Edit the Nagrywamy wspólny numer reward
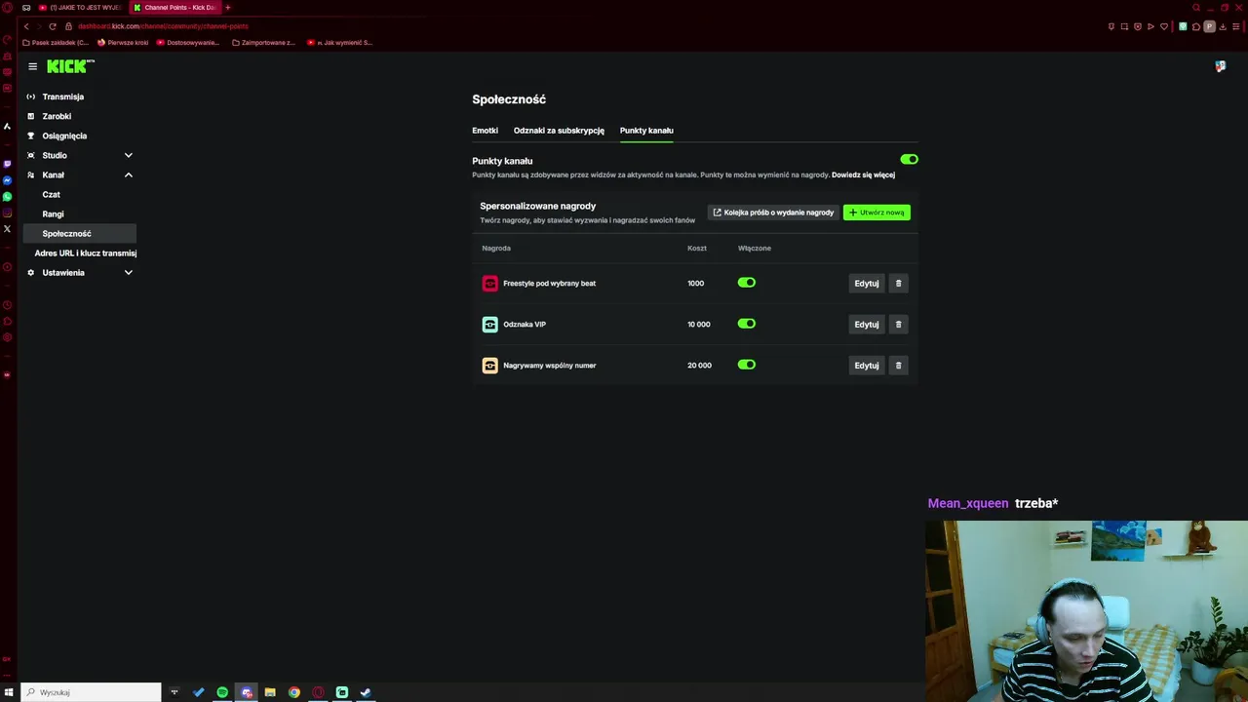 coord(866,365)
